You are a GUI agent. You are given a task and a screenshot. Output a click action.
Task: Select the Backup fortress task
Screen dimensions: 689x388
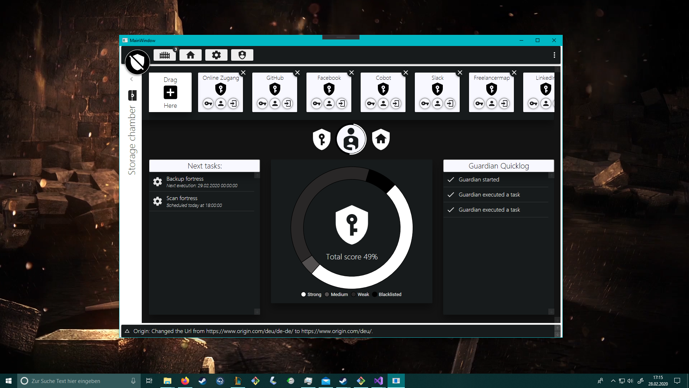coord(202,182)
